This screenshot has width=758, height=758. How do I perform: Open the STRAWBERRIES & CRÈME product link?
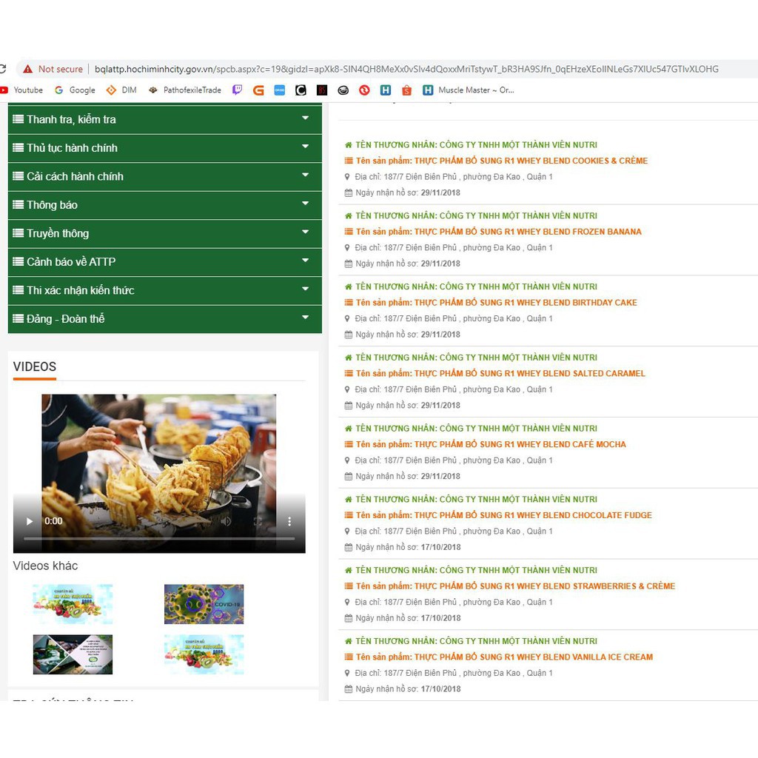(515, 586)
